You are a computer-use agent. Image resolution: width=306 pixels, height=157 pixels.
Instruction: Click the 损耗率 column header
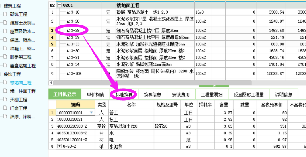pos(205,105)
